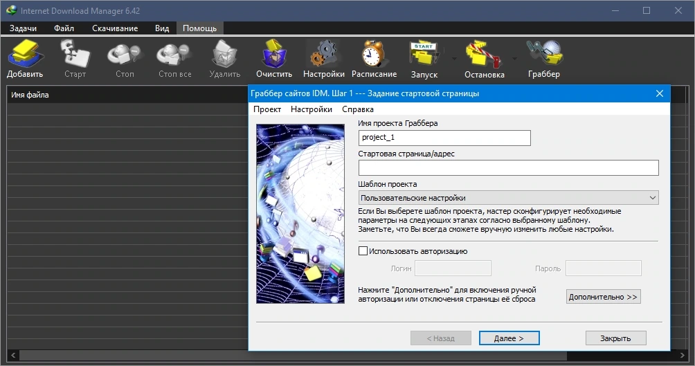Open the Шаблон проекта combo box

tap(508, 198)
